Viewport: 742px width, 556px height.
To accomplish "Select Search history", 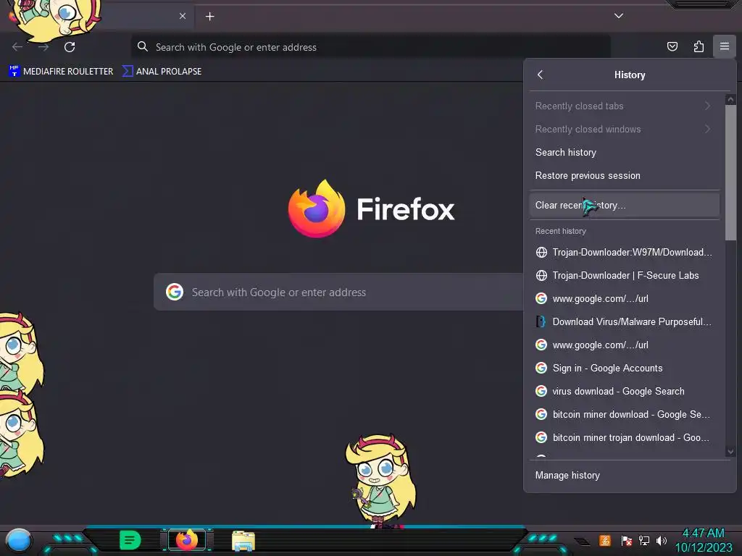I will click(x=624, y=152).
